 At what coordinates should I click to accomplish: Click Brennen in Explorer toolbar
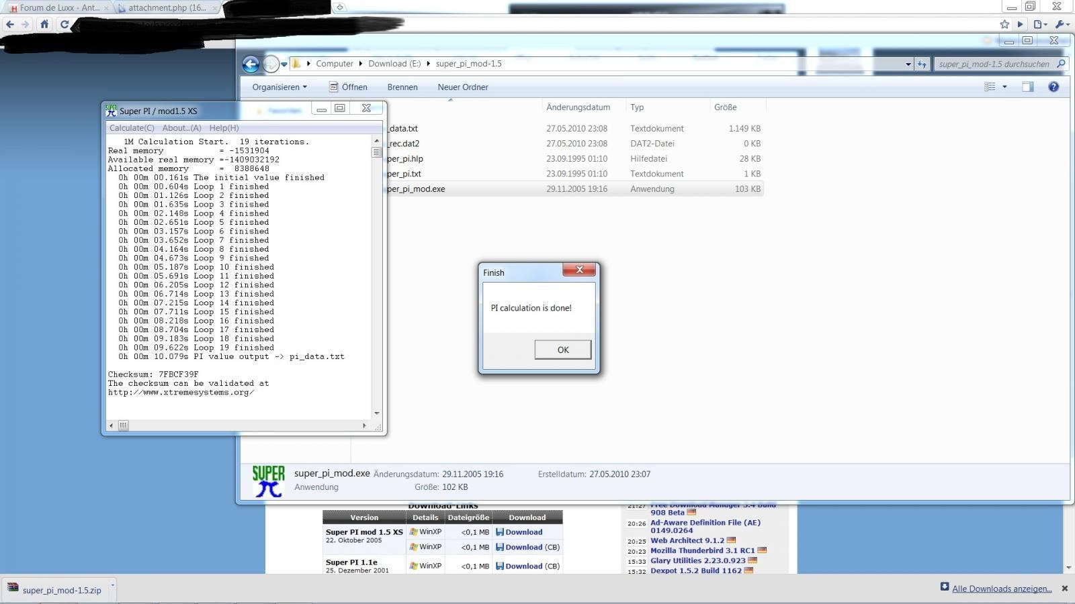[402, 87]
